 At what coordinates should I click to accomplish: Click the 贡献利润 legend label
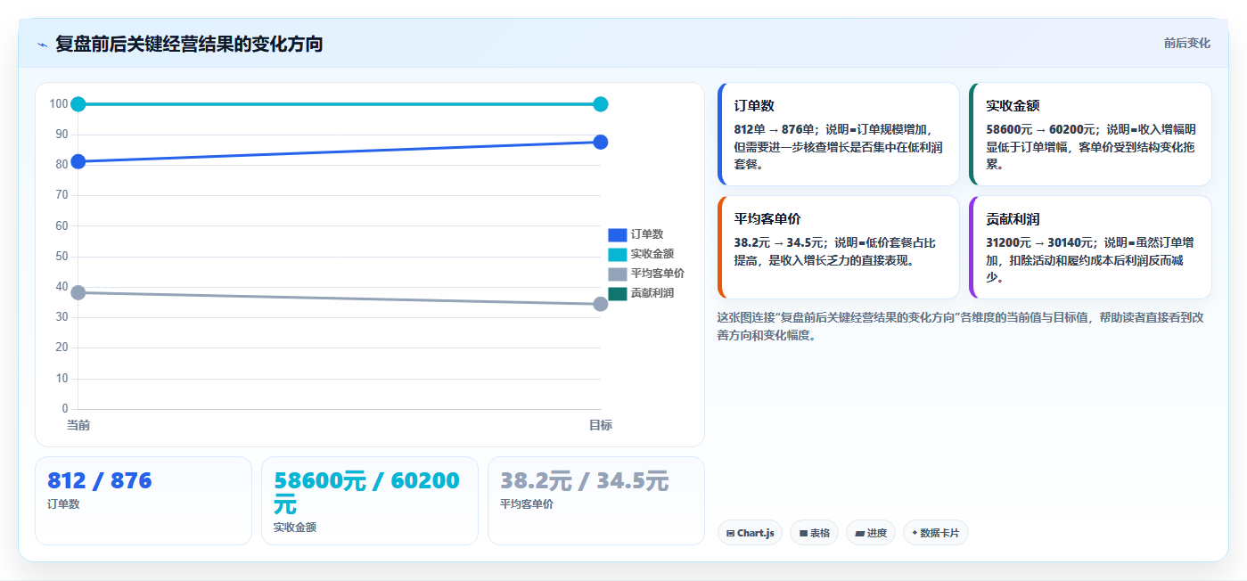click(652, 293)
